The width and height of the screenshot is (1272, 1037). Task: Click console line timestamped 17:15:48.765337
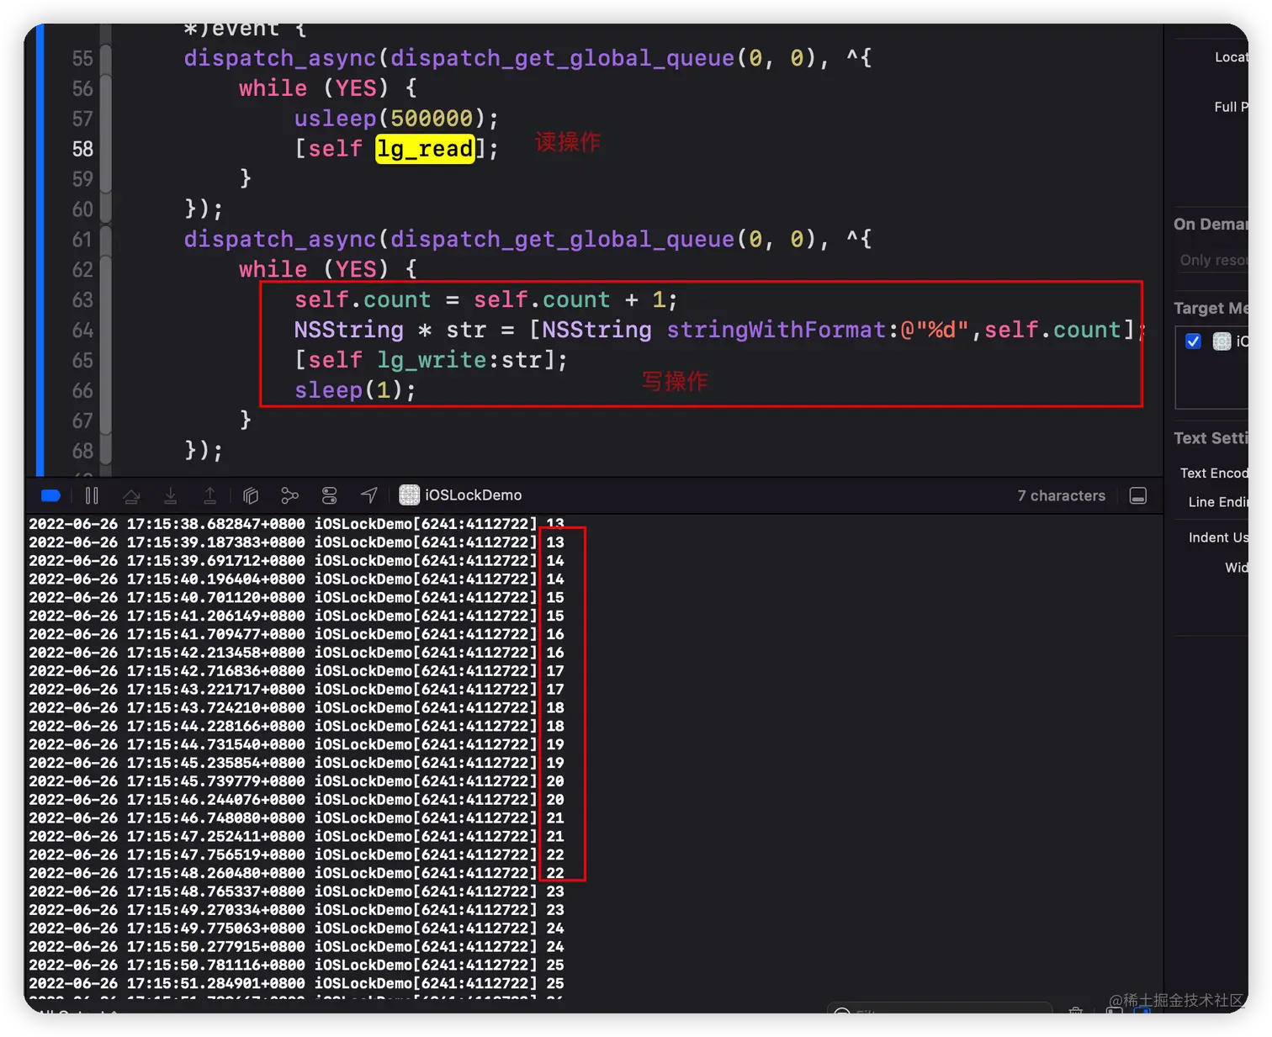click(296, 892)
